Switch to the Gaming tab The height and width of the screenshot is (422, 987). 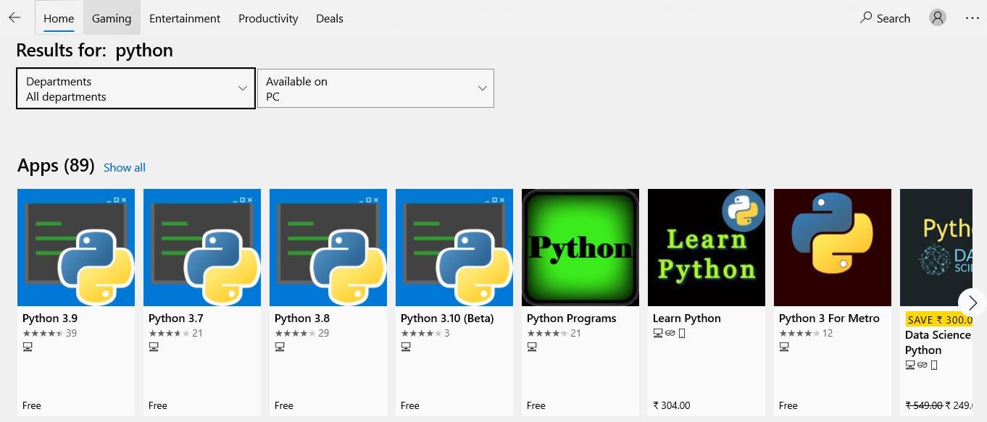pyautogui.click(x=111, y=18)
